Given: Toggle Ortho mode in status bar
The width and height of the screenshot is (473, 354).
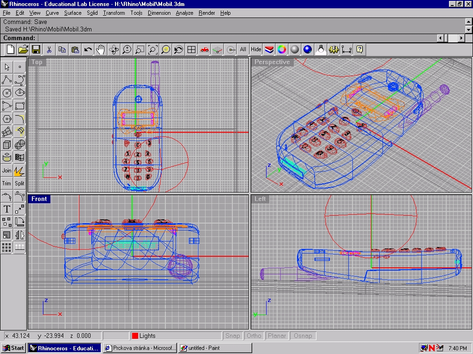Looking at the screenshot, I should 254,336.
